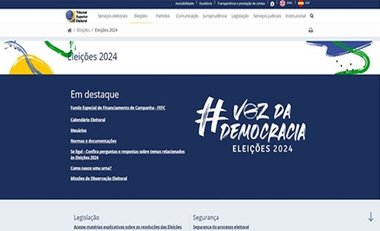Click the Legislação section heading near page bottom

[86, 218]
